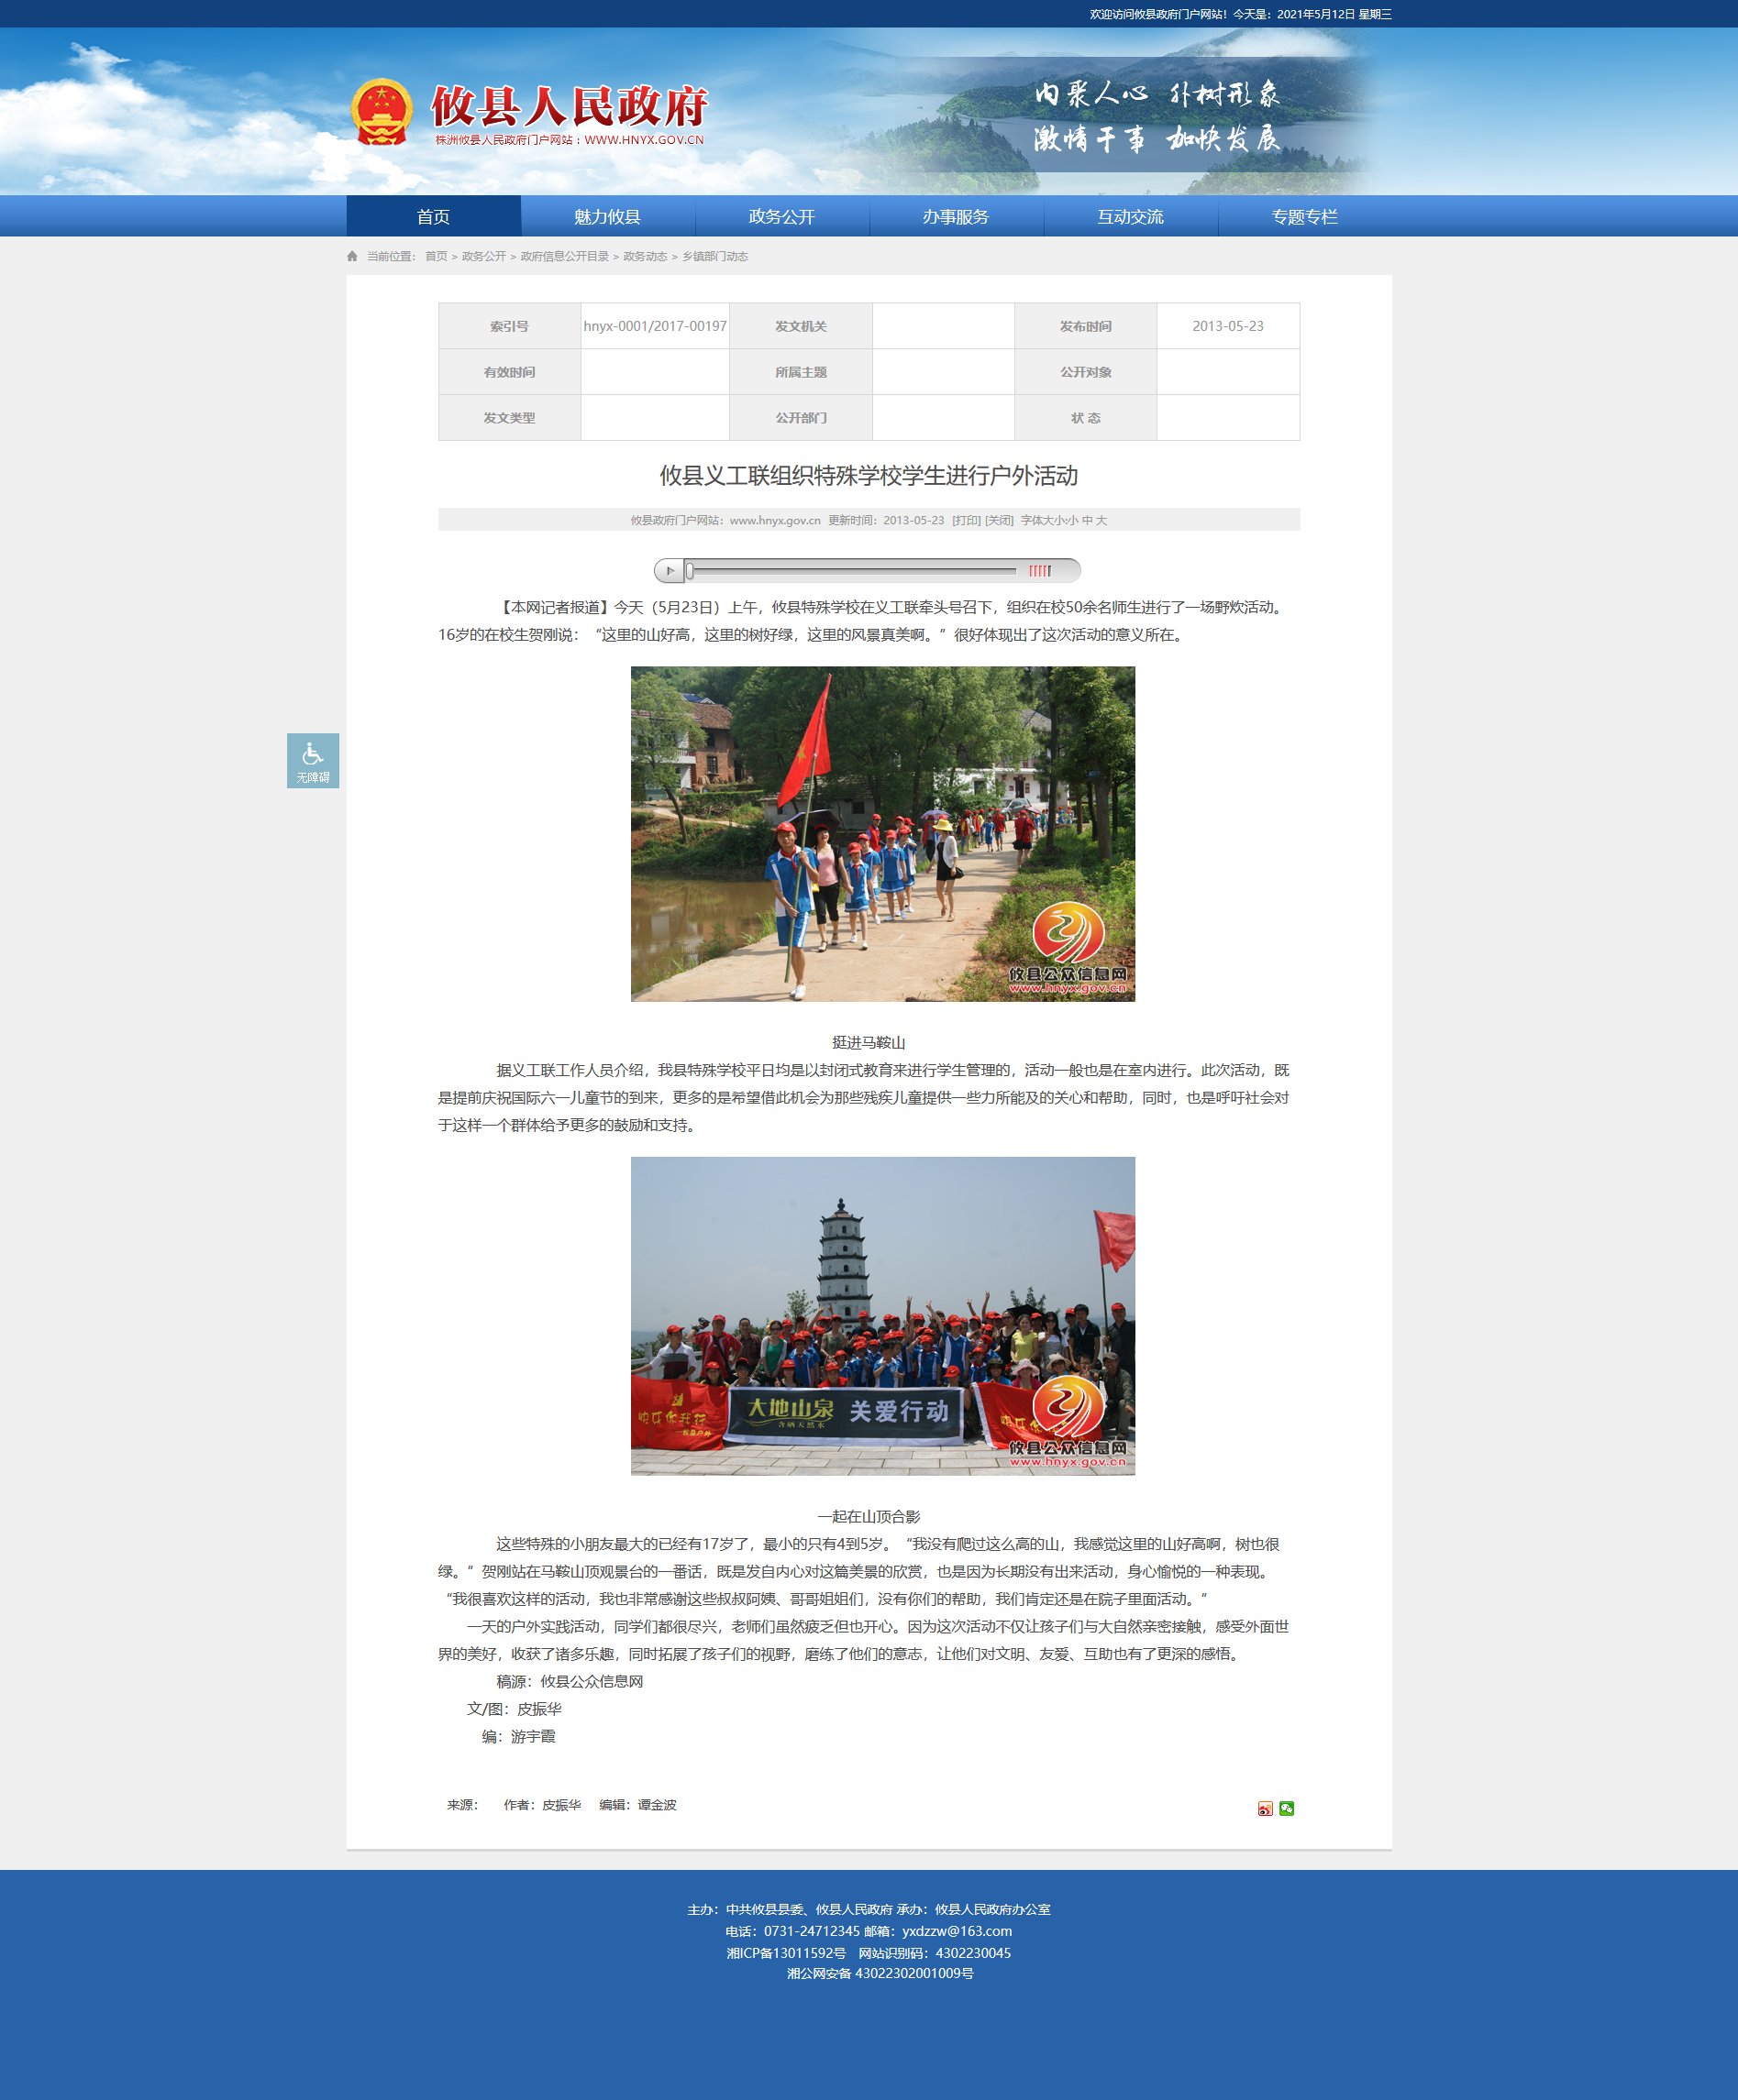Open the 首页 navigation tab
Image resolution: width=1738 pixels, height=2100 pixels.
[433, 217]
